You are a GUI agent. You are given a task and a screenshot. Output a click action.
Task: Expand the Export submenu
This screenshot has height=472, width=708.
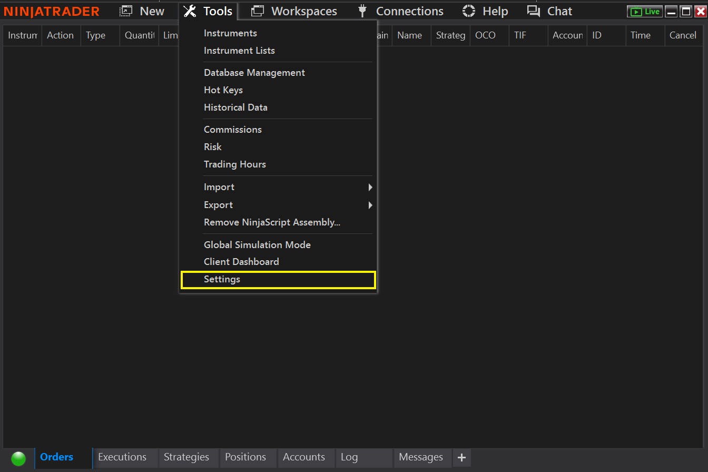pyautogui.click(x=219, y=204)
